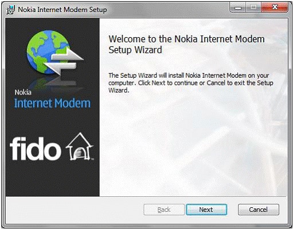Click empty area between Next and Cancel
293x229 pixels.
tap(232, 210)
